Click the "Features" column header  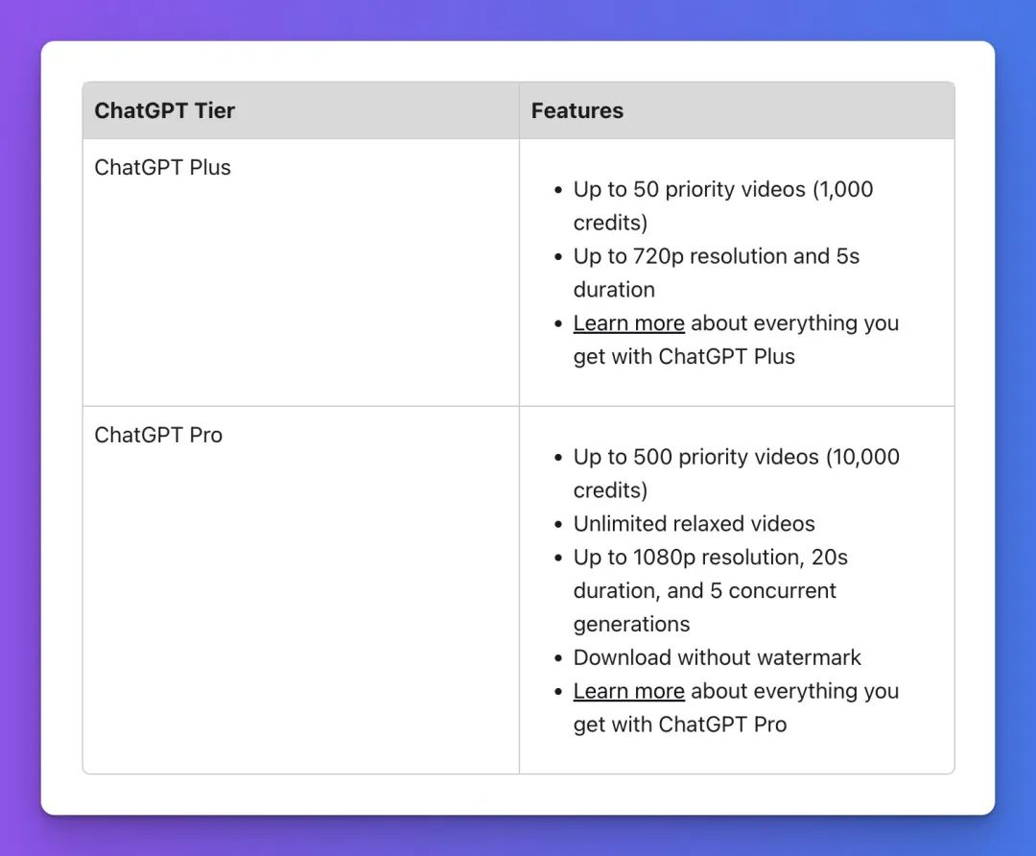577,110
